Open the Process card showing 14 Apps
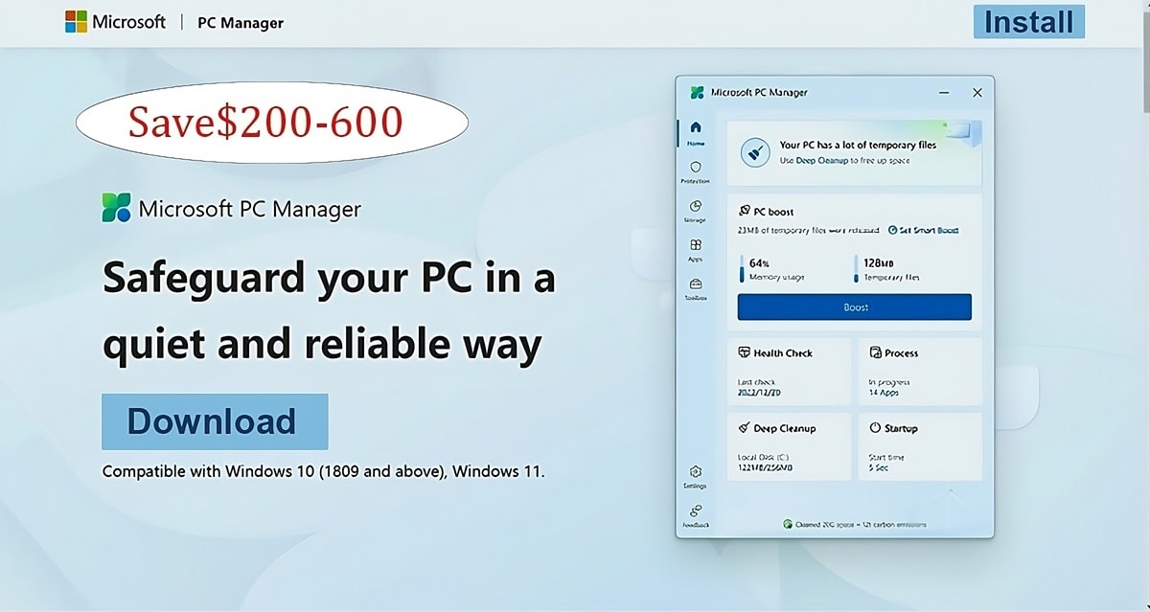 pos(919,372)
